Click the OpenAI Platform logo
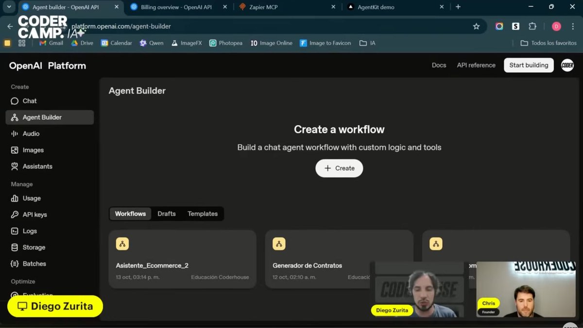This screenshot has height=328, width=583. (48, 66)
